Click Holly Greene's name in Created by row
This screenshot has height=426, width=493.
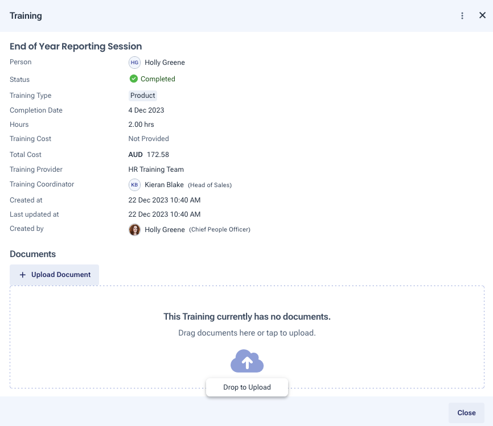165,230
